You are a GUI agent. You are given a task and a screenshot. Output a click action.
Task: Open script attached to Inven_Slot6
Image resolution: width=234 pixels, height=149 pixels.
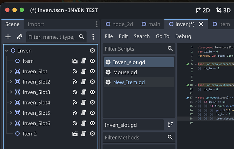(84, 123)
